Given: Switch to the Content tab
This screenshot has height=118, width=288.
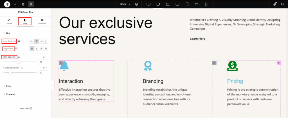Looking at the screenshot, I should pos(9,22).
